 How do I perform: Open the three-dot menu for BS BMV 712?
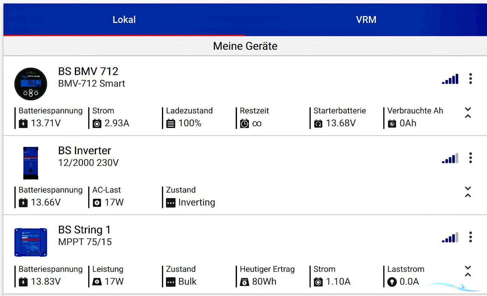(470, 79)
